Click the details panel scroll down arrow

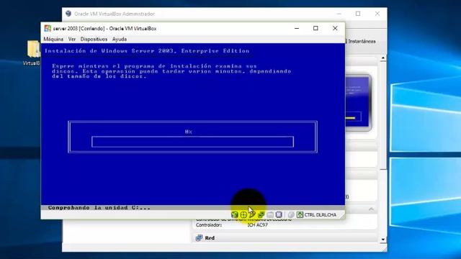tap(382, 240)
